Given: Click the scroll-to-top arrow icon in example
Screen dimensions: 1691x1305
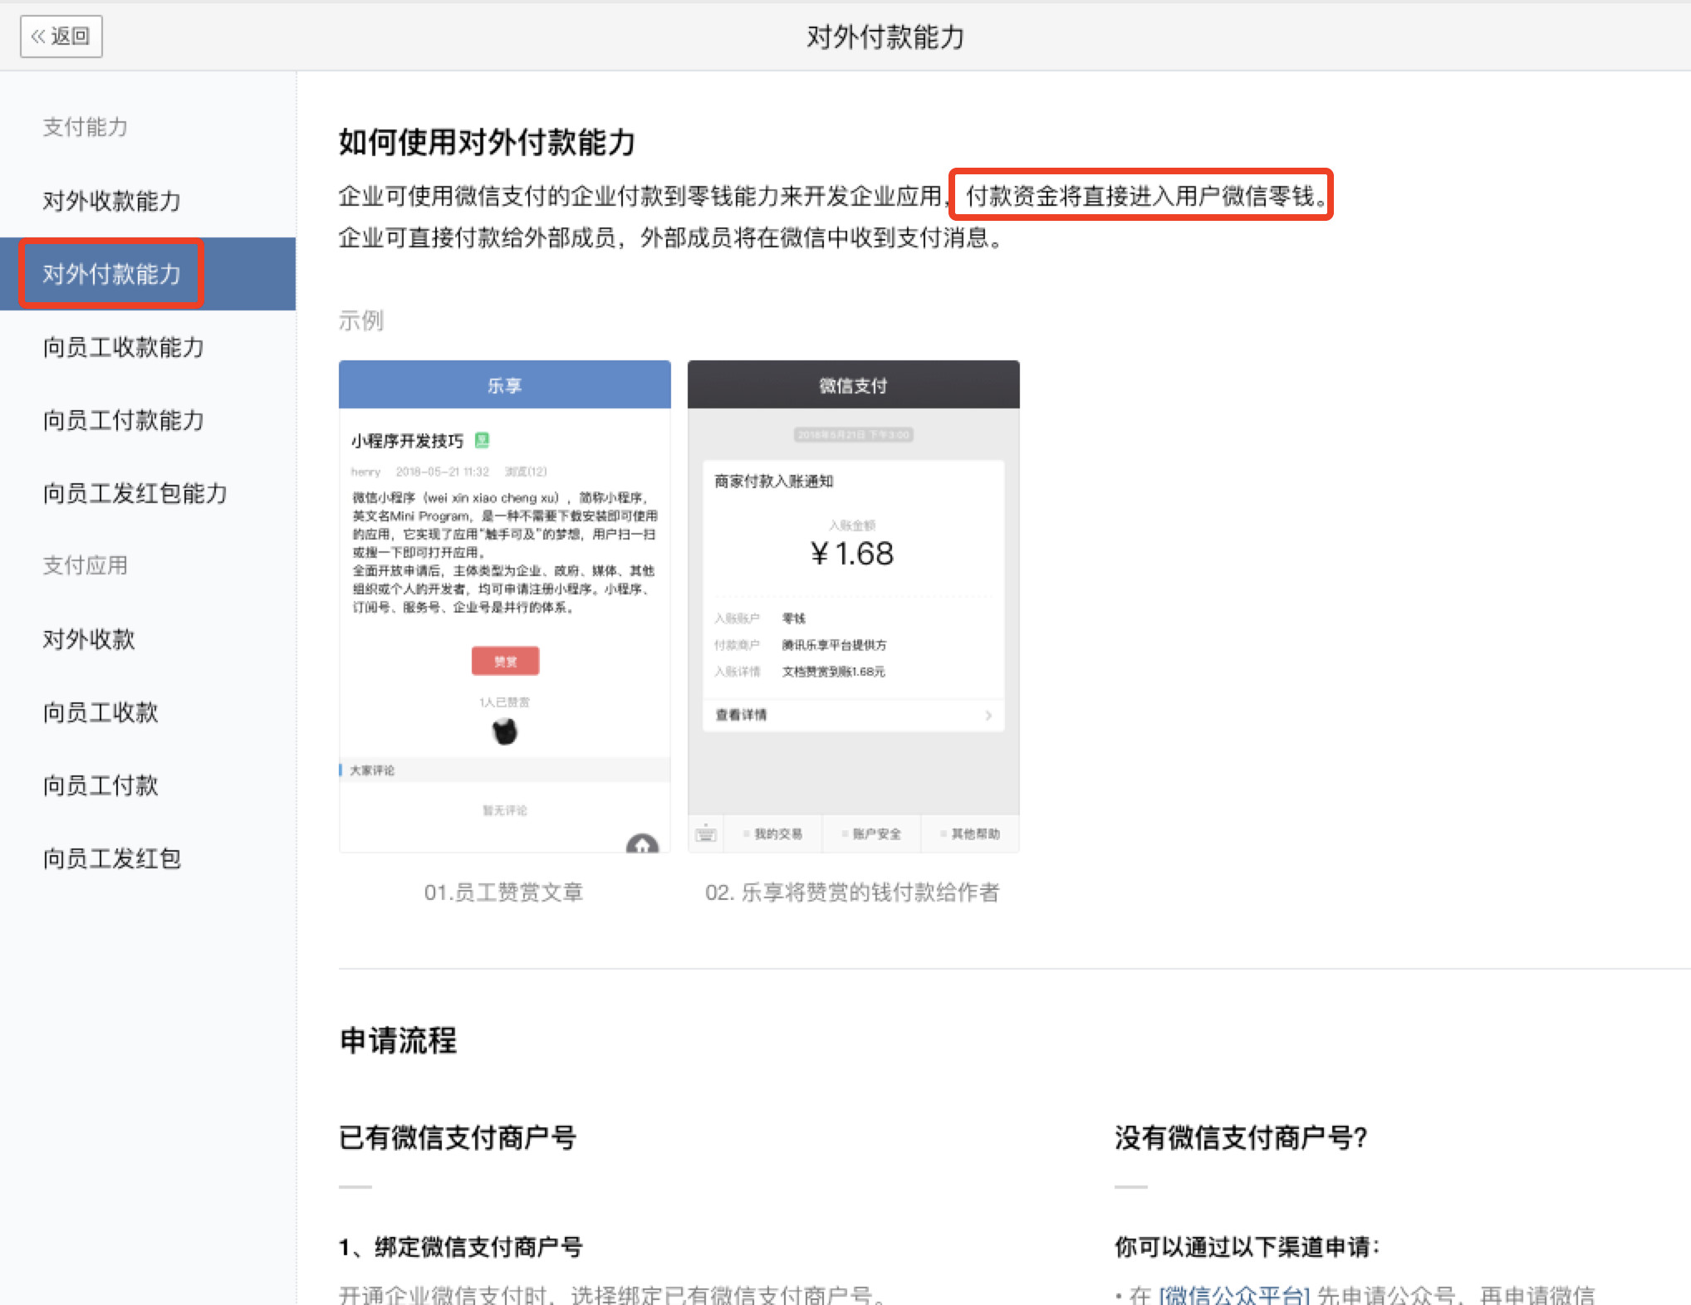Looking at the screenshot, I should point(642,843).
